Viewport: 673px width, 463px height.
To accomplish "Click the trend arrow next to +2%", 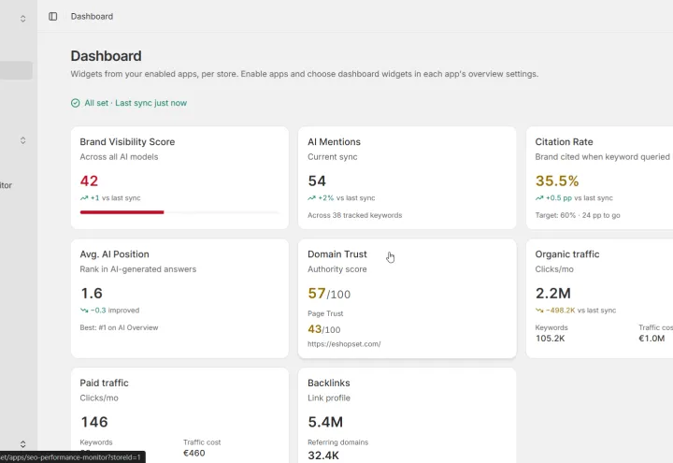I will (x=311, y=198).
